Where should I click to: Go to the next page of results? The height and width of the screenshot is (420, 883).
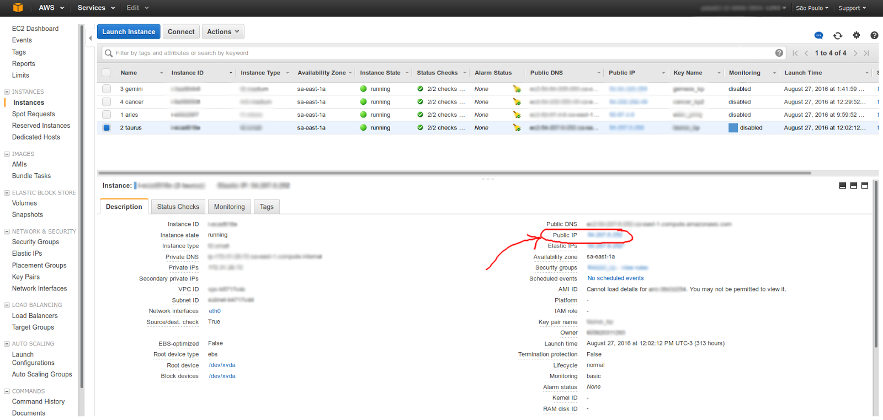pyautogui.click(x=855, y=53)
